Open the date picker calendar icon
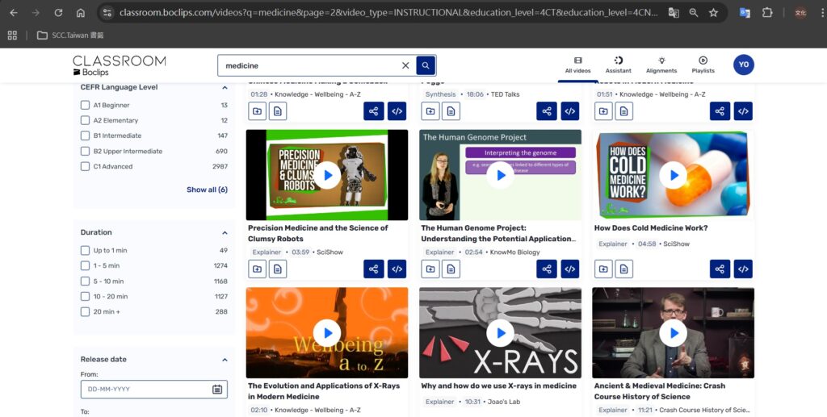827x417 pixels. [x=217, y=390]
